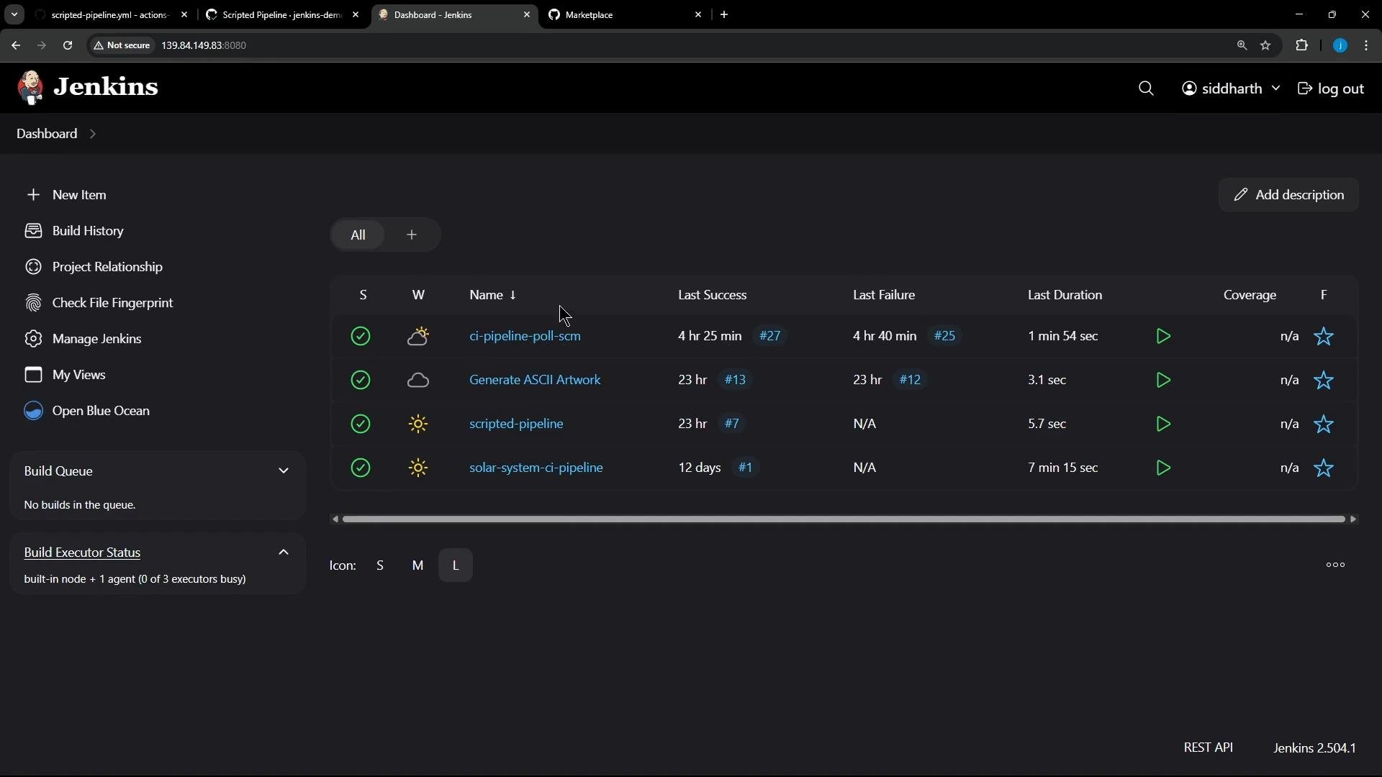
Task: Open the Generate ASCII Artwork job
Action: 535,380
